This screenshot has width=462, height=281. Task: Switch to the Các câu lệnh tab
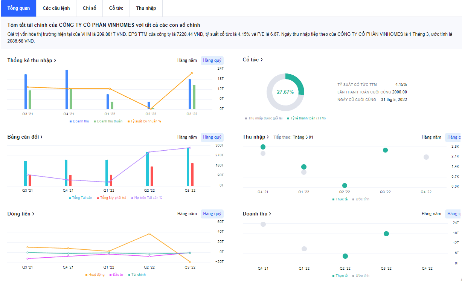click(x=56, y=8)
